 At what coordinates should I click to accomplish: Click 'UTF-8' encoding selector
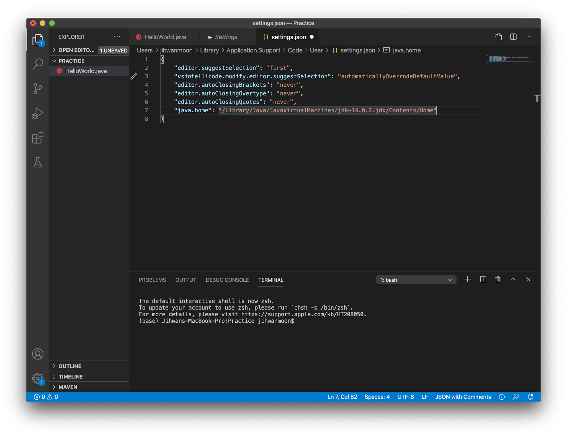coord(406,397)
